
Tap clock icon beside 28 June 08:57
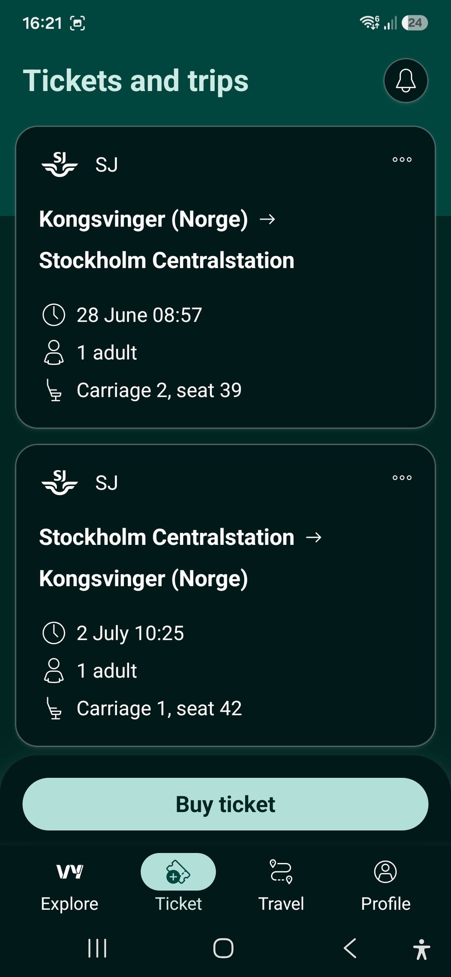pyautogui.click(x=54, y=315)
